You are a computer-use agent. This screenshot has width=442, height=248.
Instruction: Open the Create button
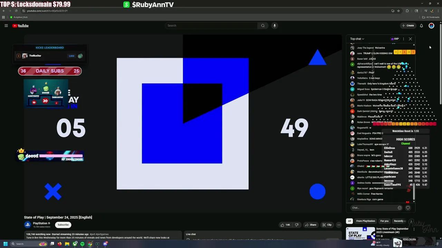pyautogui.click(x=408, y=25)
